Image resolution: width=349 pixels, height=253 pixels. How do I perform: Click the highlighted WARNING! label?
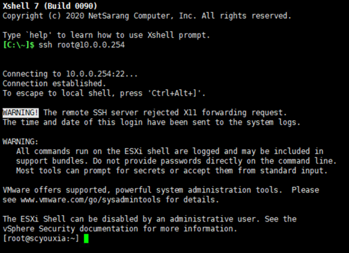tap(21, 113)
